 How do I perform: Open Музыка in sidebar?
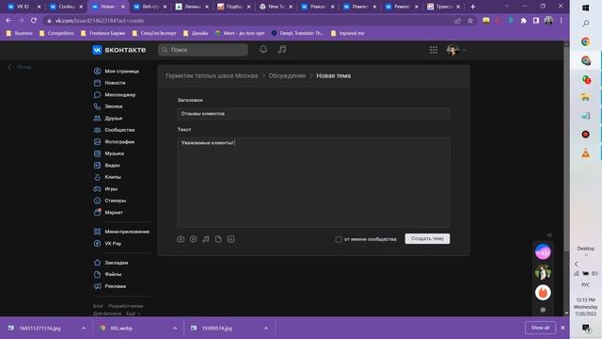[x=109, y=153]
